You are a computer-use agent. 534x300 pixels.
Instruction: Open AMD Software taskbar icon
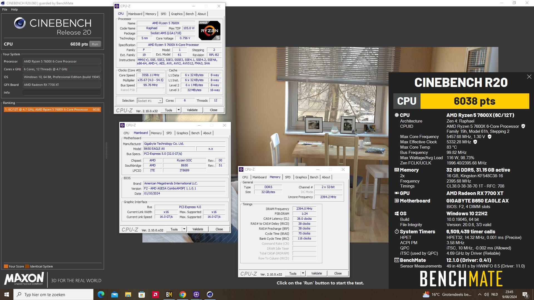point(155,294)
